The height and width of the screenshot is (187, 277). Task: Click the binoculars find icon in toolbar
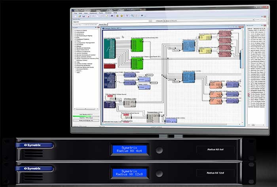pos(112,16)
